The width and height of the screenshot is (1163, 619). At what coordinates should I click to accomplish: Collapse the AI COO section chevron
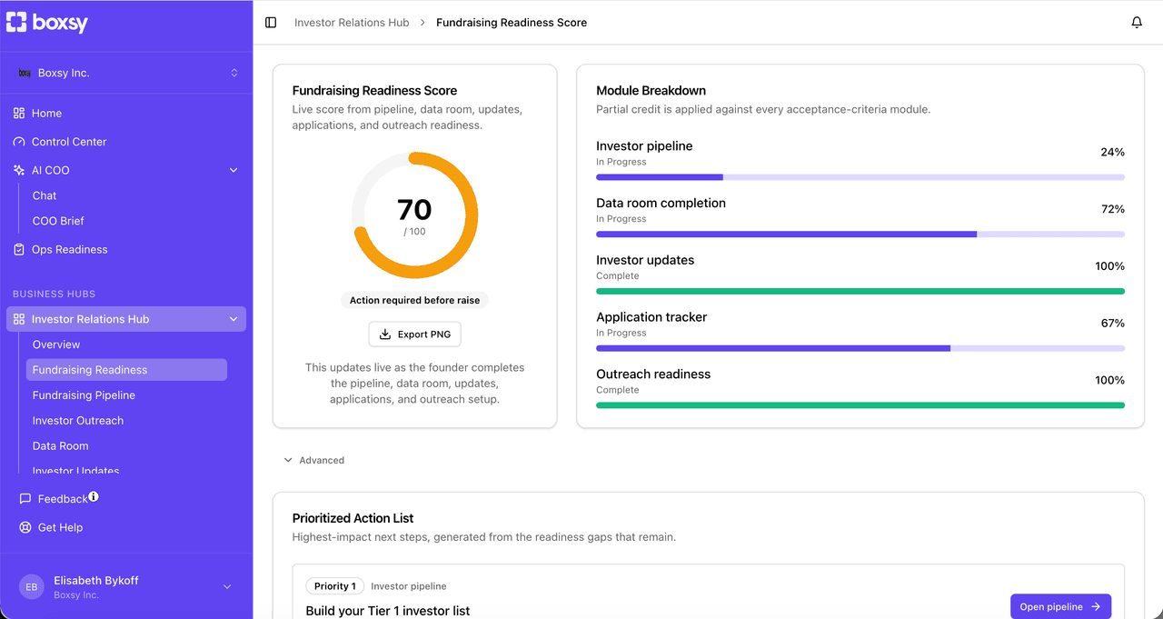pos(234,170)
